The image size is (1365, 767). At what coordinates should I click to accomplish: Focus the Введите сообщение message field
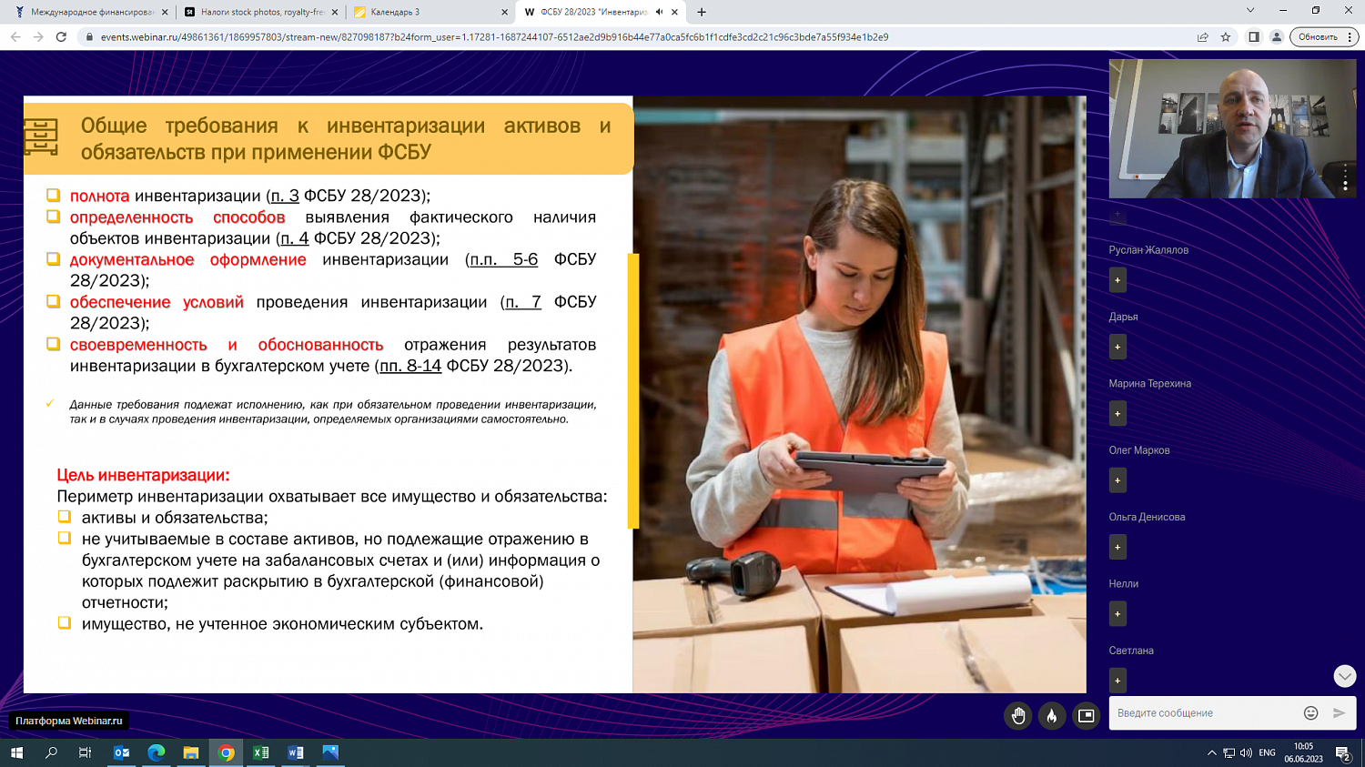[x=1203, y=713]
